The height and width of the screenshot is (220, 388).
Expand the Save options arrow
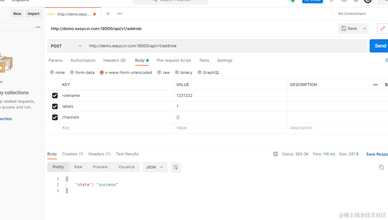pyautogui.click(x=364, y=28)
